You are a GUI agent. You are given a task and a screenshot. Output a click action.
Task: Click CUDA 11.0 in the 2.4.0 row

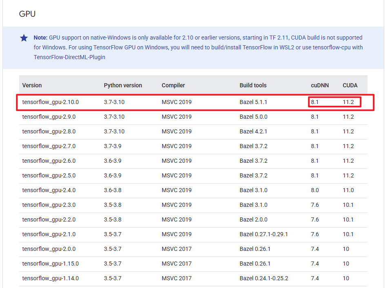pyautogui.click(x=348, y=190)
